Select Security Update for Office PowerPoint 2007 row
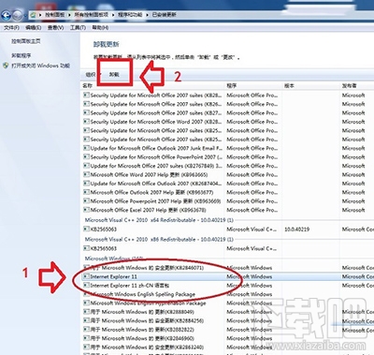Viewport: 374px width, 355px height. 227,156
